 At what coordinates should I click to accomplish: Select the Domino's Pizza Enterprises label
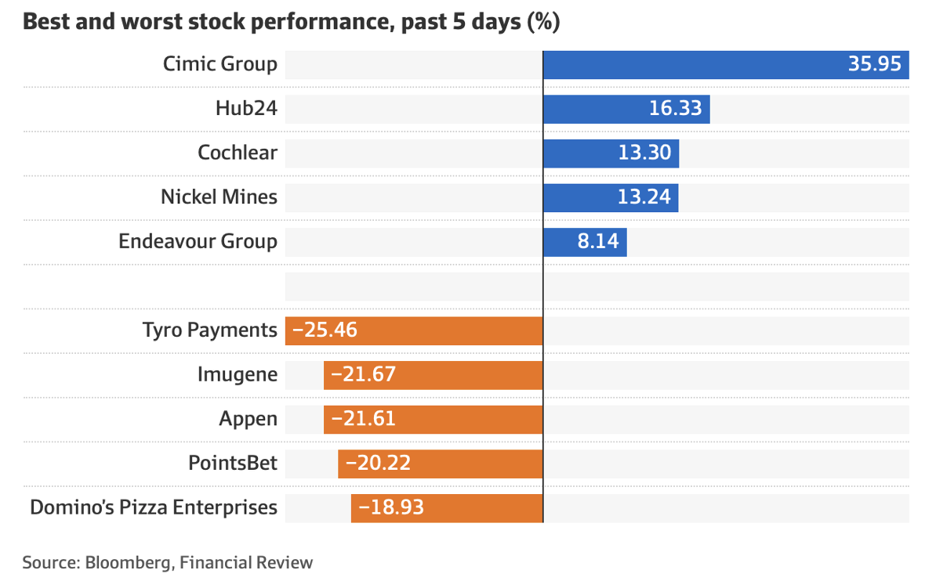pos(154,507)
